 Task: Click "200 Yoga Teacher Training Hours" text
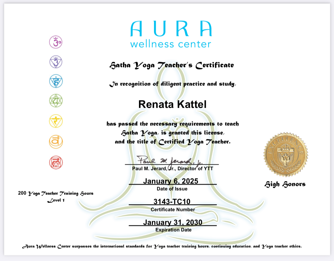56,193
